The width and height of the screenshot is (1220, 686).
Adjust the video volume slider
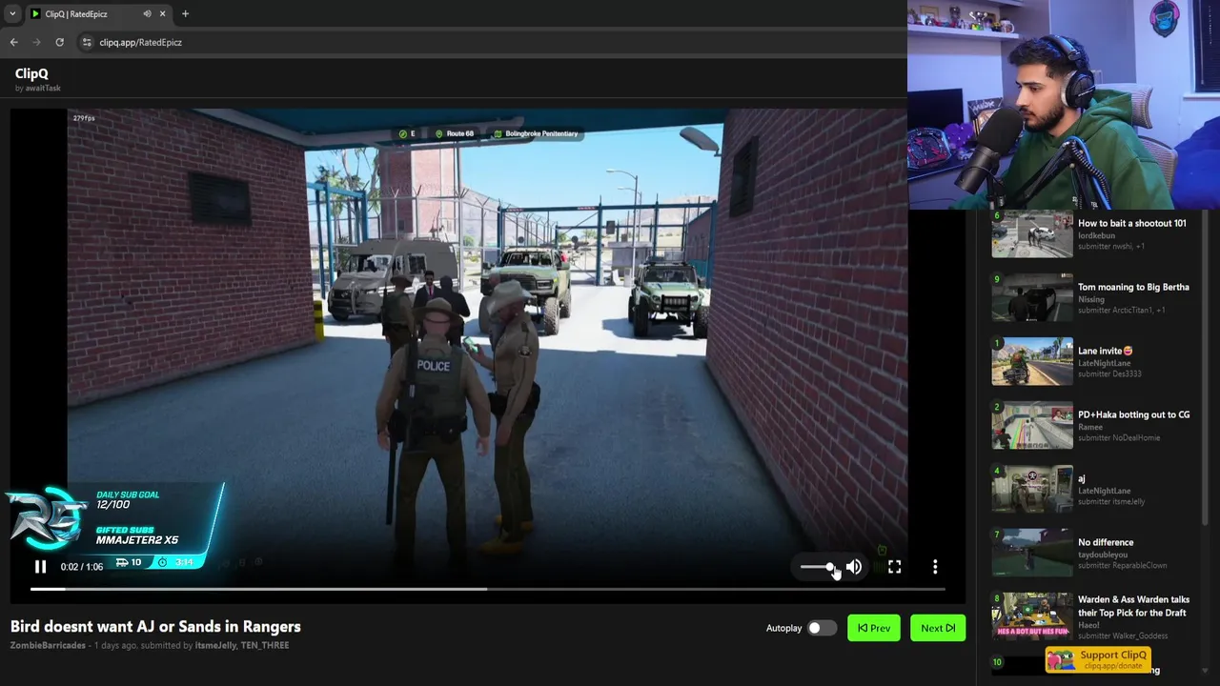coord(819,567)
